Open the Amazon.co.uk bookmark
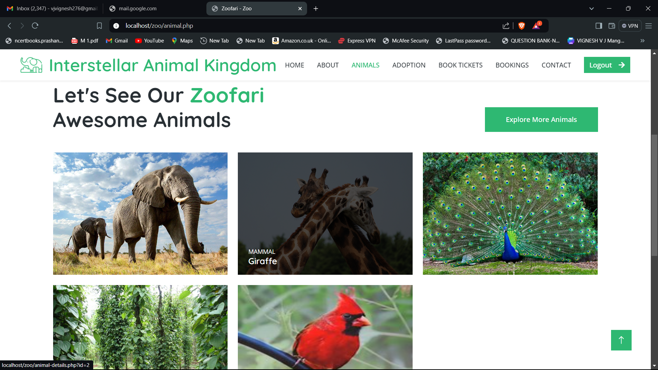The height and width of the screenshot is (370, 658). [x=302, y=41]
